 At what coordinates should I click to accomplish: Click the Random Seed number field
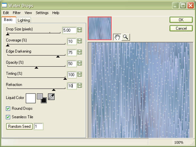pyautogui.click(x=39, y=126)
